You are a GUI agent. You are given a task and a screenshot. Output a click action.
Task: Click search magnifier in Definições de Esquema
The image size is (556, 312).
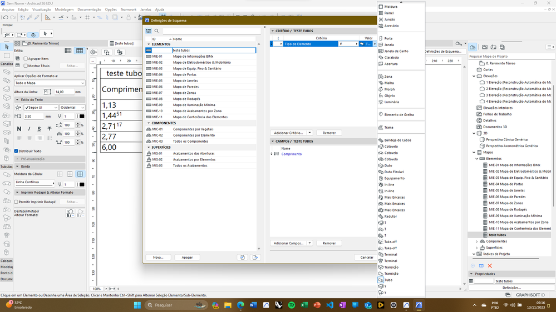[x=157, y=31]
